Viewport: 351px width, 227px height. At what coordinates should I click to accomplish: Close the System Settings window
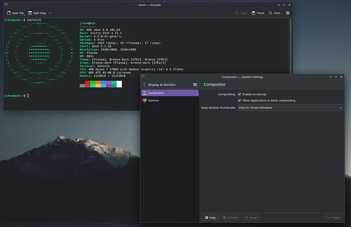(x=341, y=77)
